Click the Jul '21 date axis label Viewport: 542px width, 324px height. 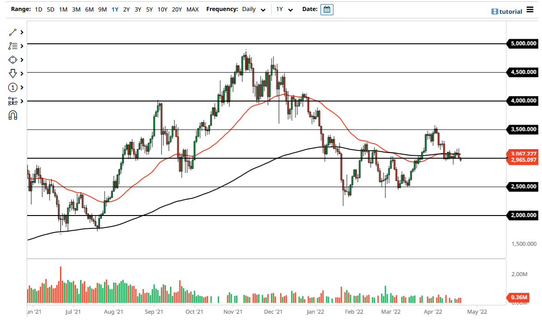click(x=73, y=312)
